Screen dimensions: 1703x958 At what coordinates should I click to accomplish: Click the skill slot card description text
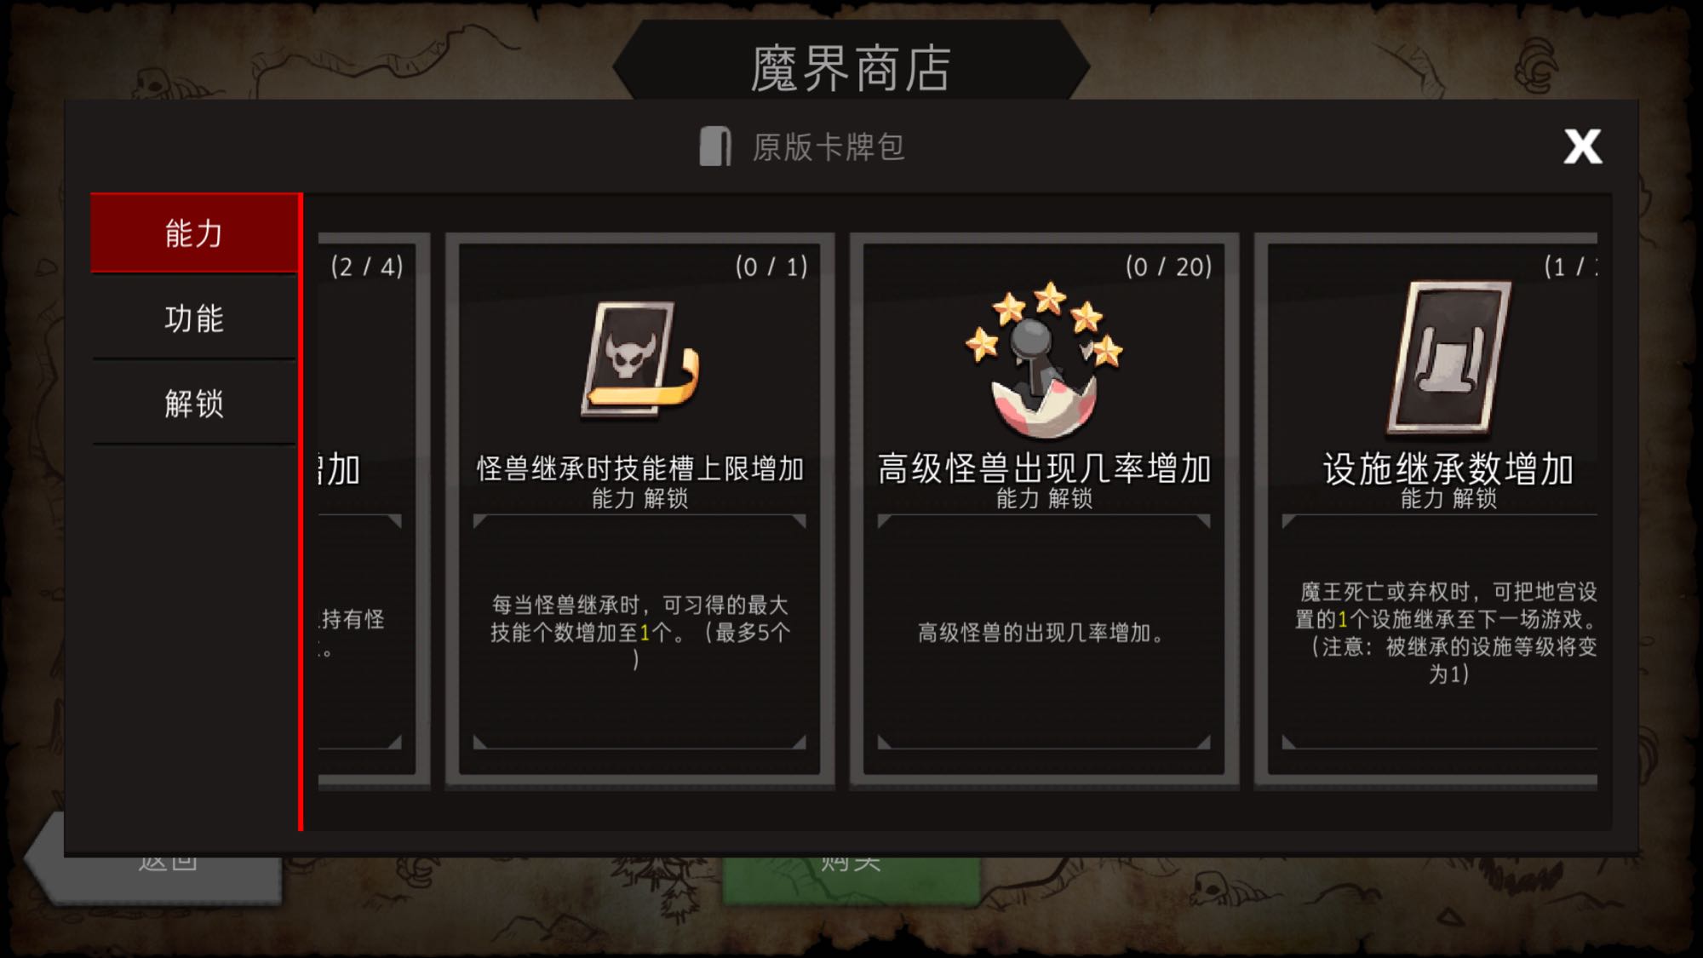(x=639, y=632)
